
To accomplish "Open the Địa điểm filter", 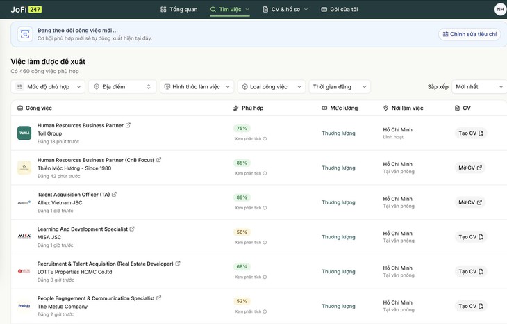I will [x=122, y=87].
